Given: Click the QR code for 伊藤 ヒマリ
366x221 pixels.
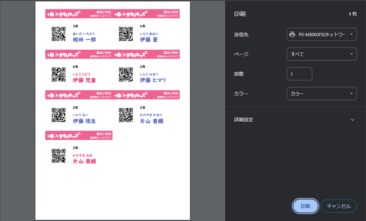Looking at the screenshot, I should click(x=126, y=75).
